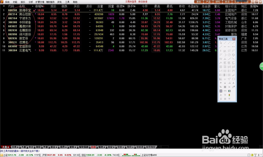Click the application logo icon in top-left corner

pyautogui.click(x=2, y=2)
